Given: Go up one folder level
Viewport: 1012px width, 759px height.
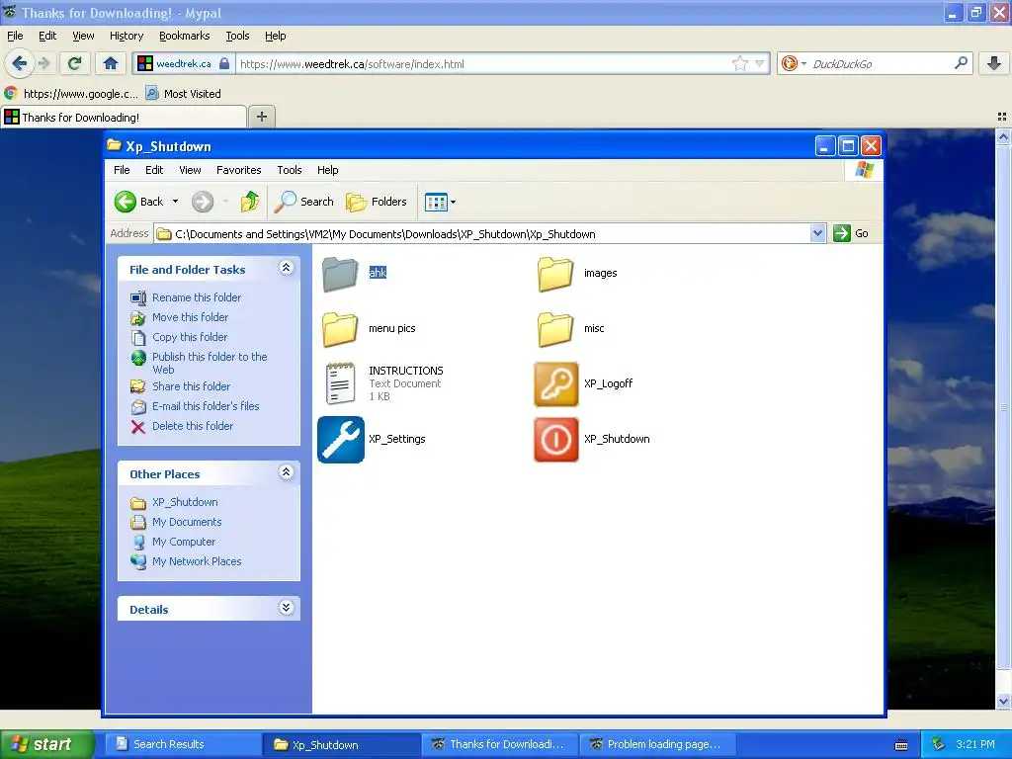Looking at the screenshot, I should (250, 202).
